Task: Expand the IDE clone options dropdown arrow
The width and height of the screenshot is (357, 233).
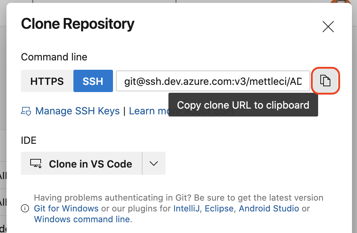Action: 154,164
